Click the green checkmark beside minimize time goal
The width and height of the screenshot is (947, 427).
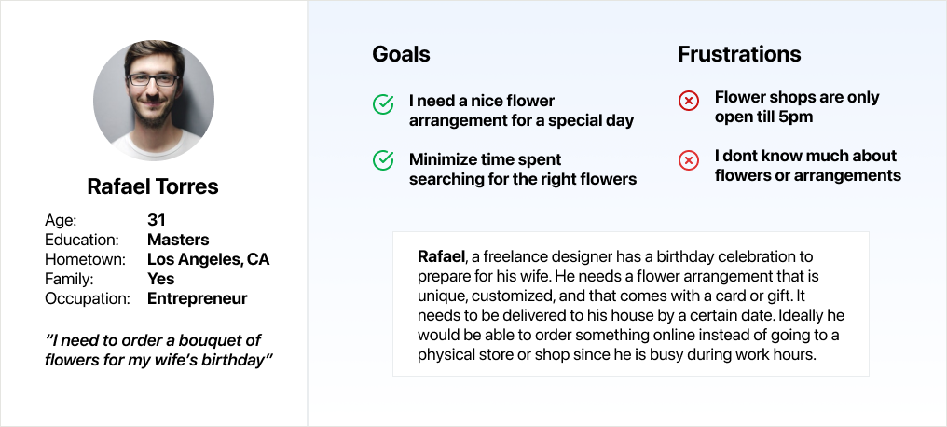pyautogui.click(x=383, y=160)
